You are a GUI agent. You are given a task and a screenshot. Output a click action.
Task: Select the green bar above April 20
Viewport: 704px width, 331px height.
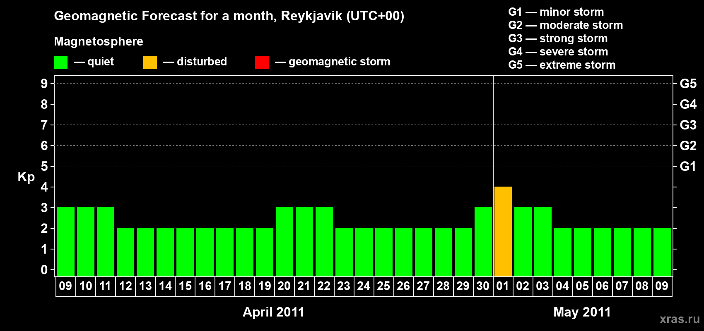coord(284,242)
